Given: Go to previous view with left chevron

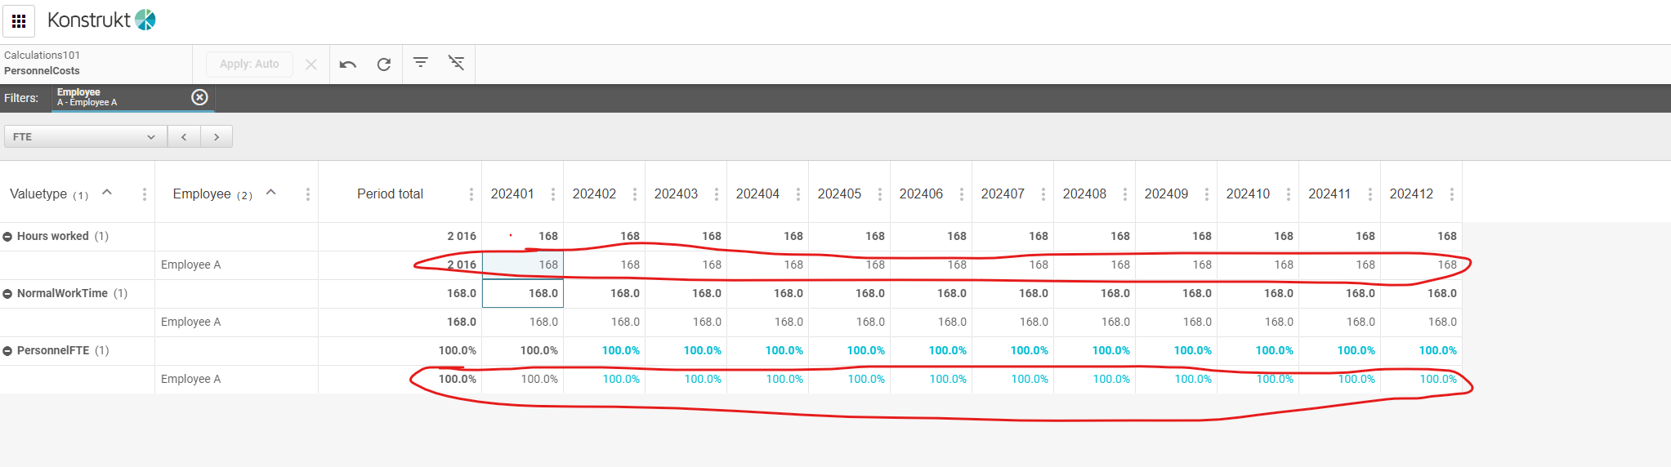Looking at the screenshot, I should (184, 137).
